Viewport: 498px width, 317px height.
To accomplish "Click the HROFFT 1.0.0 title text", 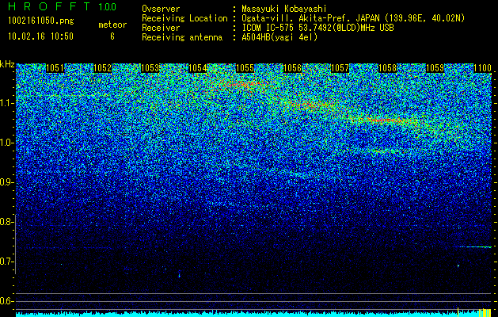I will 63,6.
